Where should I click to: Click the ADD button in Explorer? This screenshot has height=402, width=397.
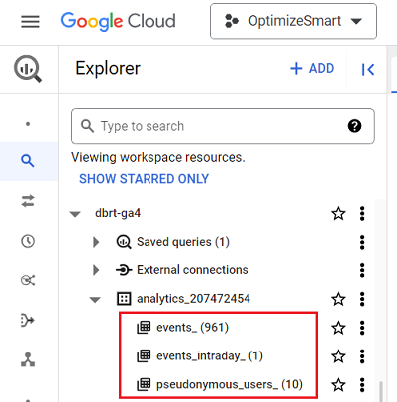[312, 69]
